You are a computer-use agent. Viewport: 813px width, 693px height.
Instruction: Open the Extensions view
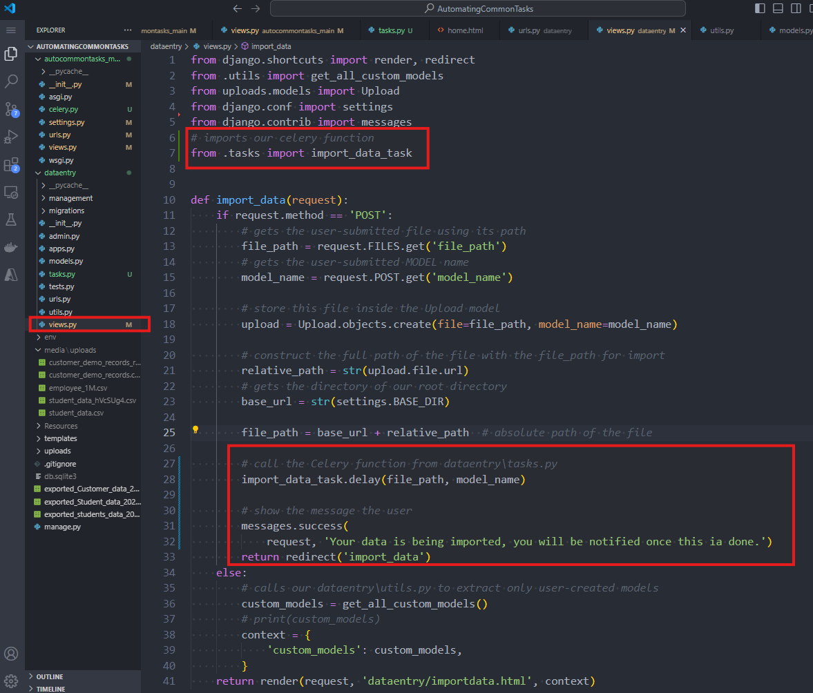tap(11, 165)
